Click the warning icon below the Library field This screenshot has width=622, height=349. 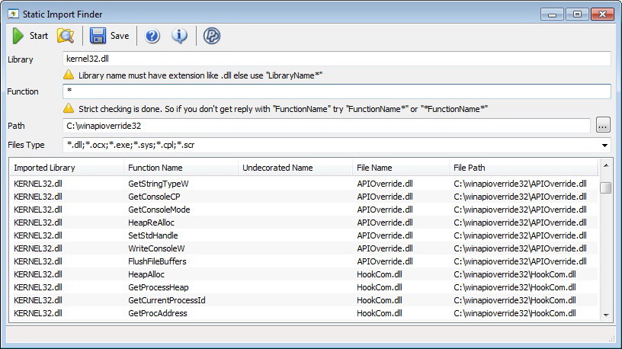[x=69, y=75]
